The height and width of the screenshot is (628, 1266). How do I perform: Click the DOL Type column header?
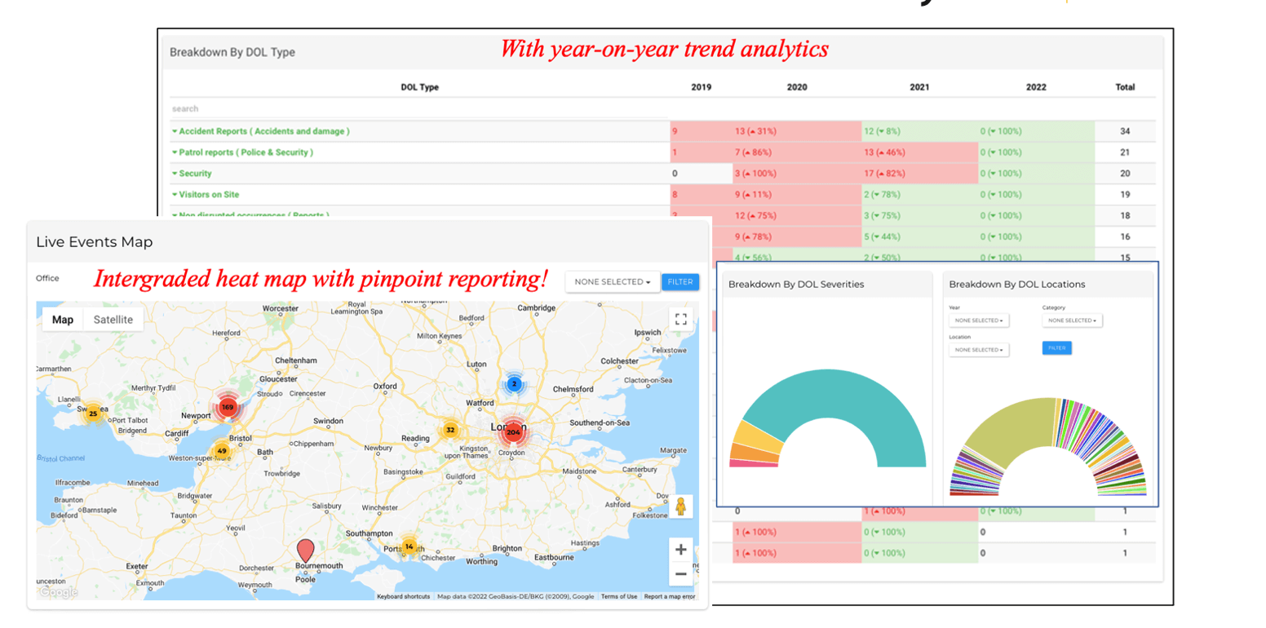point(419,87)
